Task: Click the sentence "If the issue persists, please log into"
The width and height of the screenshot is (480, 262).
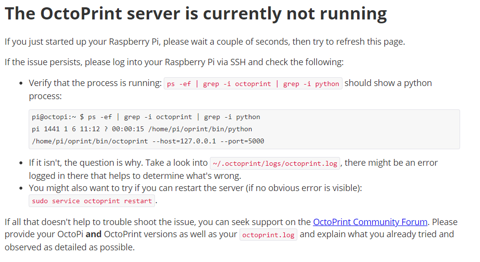Action: tap(174, 62)
